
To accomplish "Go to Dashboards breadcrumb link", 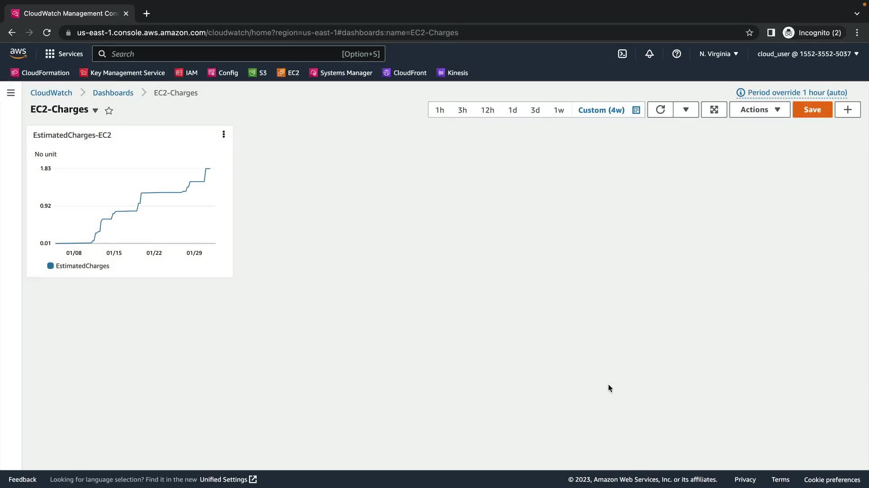I will (x=113, y=93).
